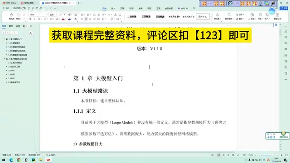290x163 pixels.
Task: Collapse the Chapter 2 outline node
Action: click(x=5, y=59)
